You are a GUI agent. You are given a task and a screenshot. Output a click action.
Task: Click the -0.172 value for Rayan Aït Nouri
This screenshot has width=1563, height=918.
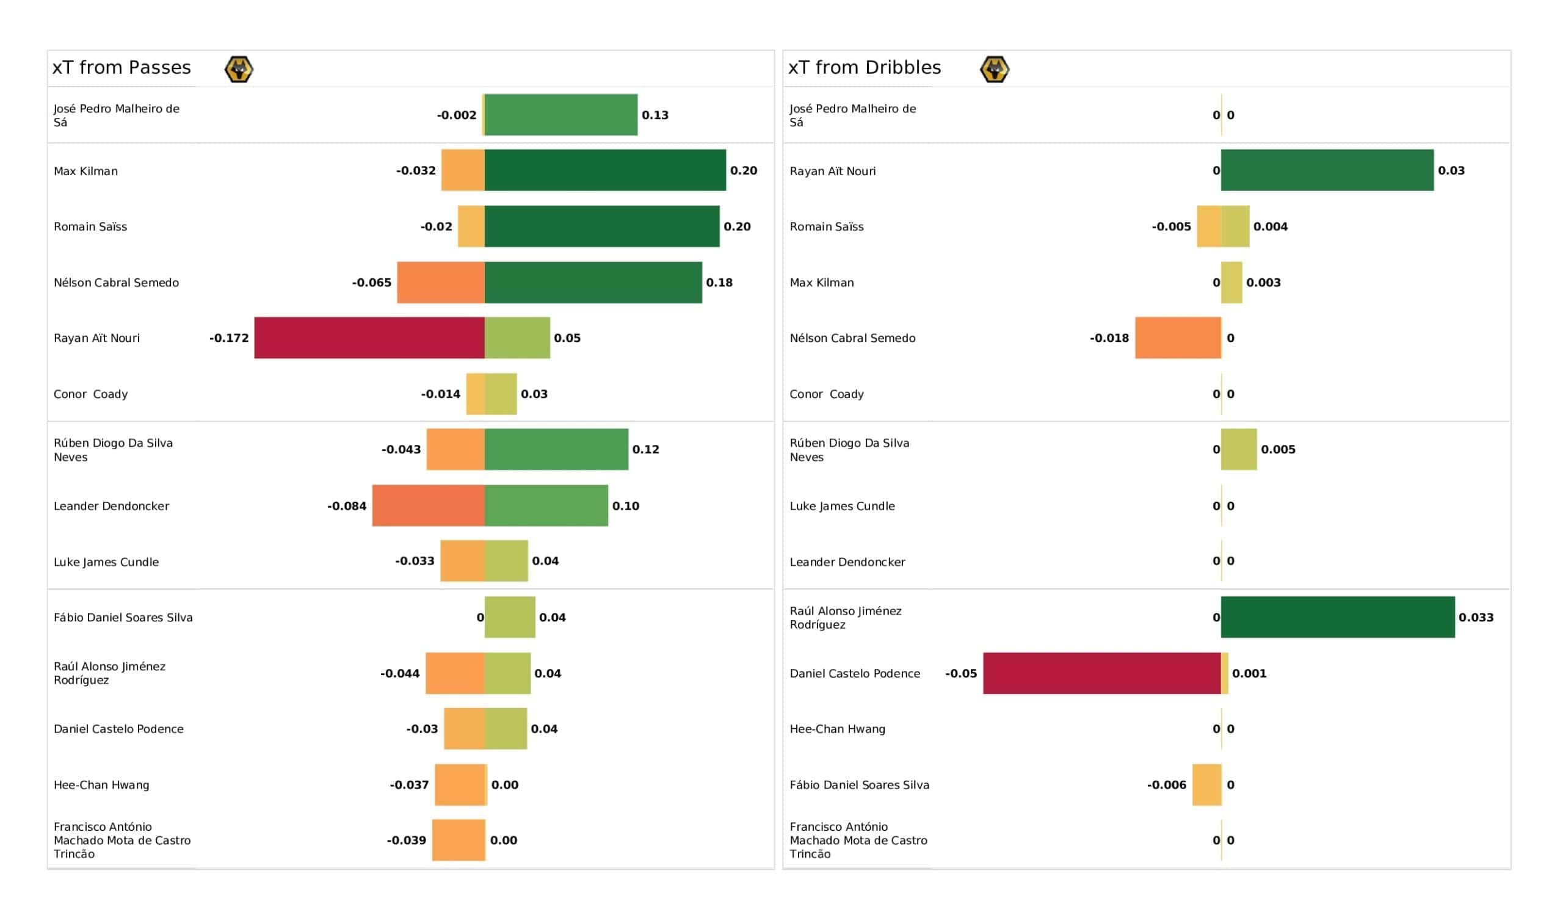[229, 338]
